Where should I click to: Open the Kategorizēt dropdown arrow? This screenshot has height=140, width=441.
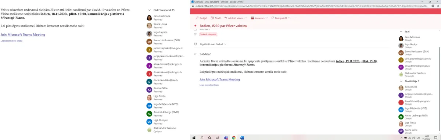tap(289, 18)
